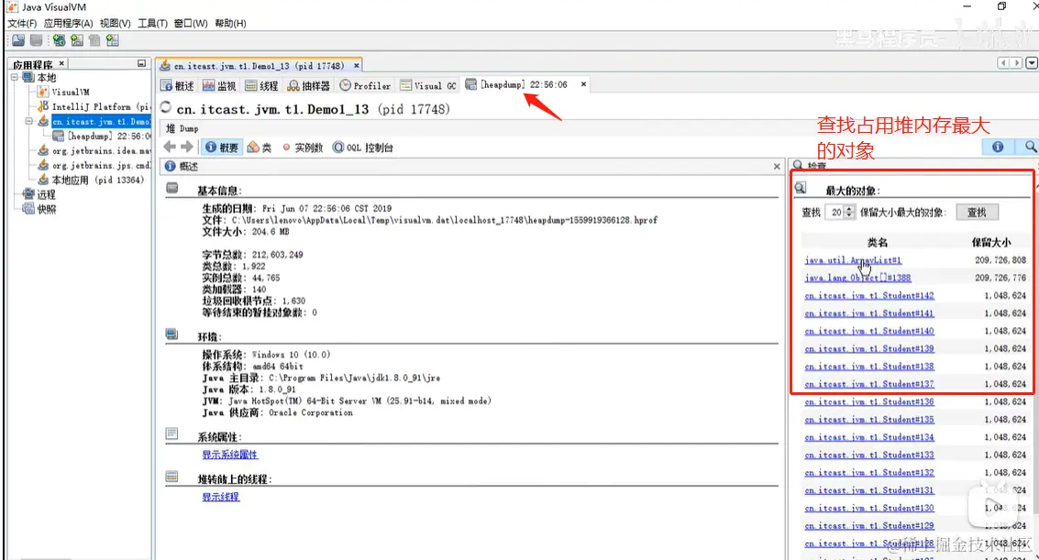
Task: Sort by the 保留大小 column header
Action: pos(991,242)
